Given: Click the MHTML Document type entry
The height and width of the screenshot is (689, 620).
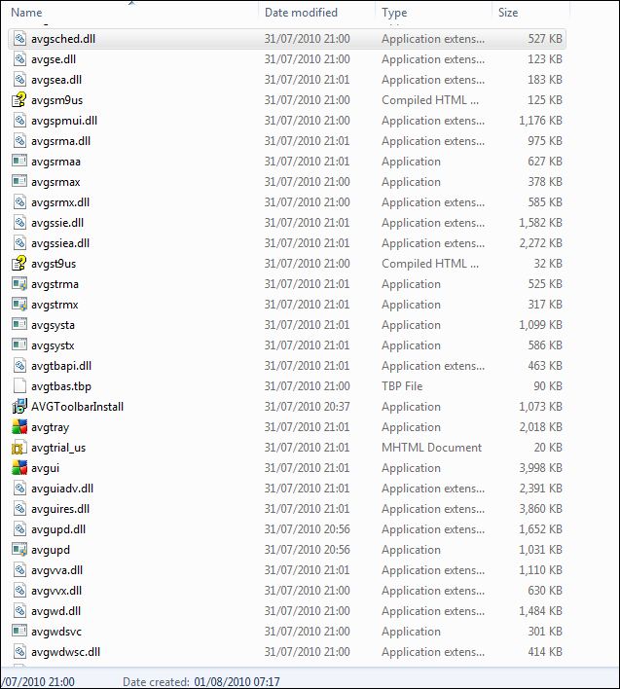Looking at the screenshot, I should pyautogui.click(x=431, y=448).
